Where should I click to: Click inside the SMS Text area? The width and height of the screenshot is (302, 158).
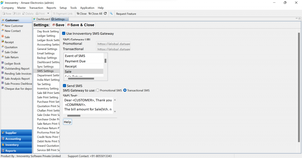click(x=88, y=105)
